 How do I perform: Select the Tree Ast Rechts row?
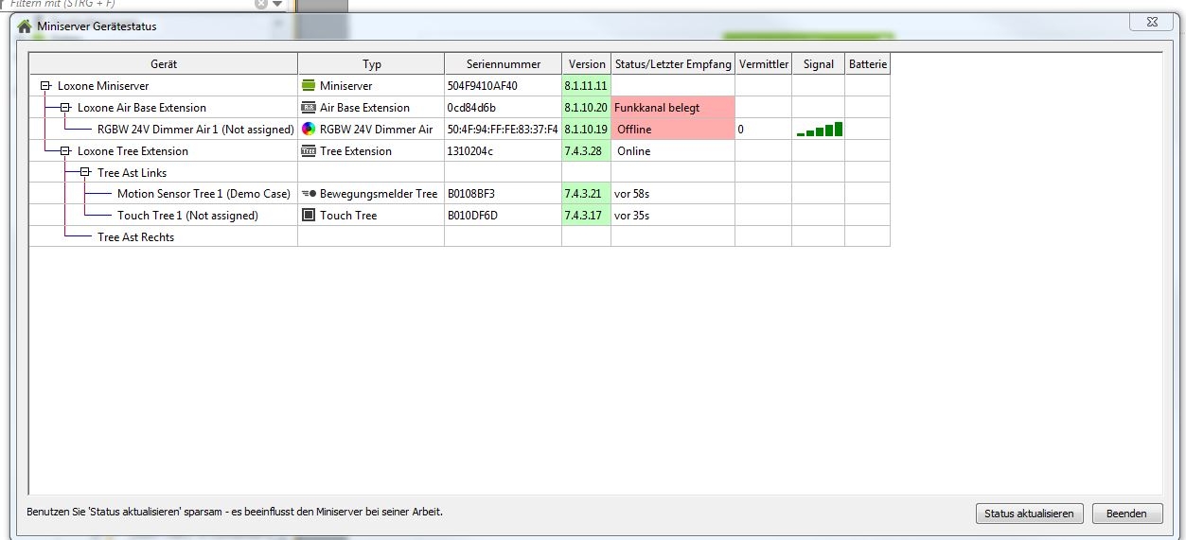[x=460, y=237]
